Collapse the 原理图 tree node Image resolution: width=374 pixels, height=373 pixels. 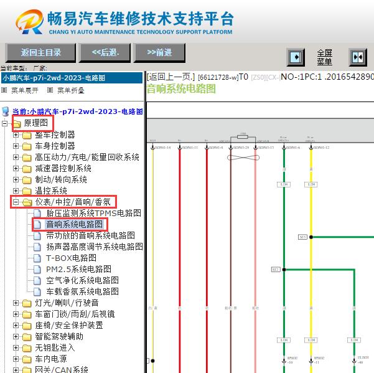4,124
